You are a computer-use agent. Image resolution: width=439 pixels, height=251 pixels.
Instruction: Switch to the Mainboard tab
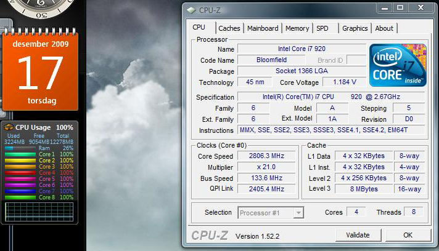[263, 28]
